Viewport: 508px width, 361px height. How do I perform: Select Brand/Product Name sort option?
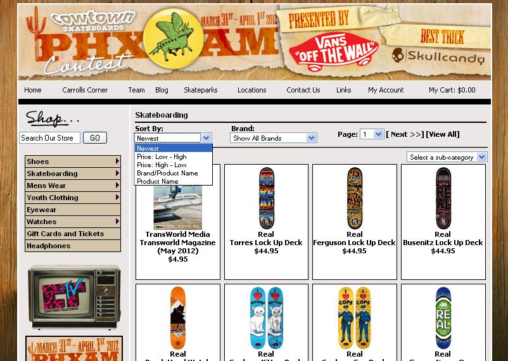click(x=174, y=173)
